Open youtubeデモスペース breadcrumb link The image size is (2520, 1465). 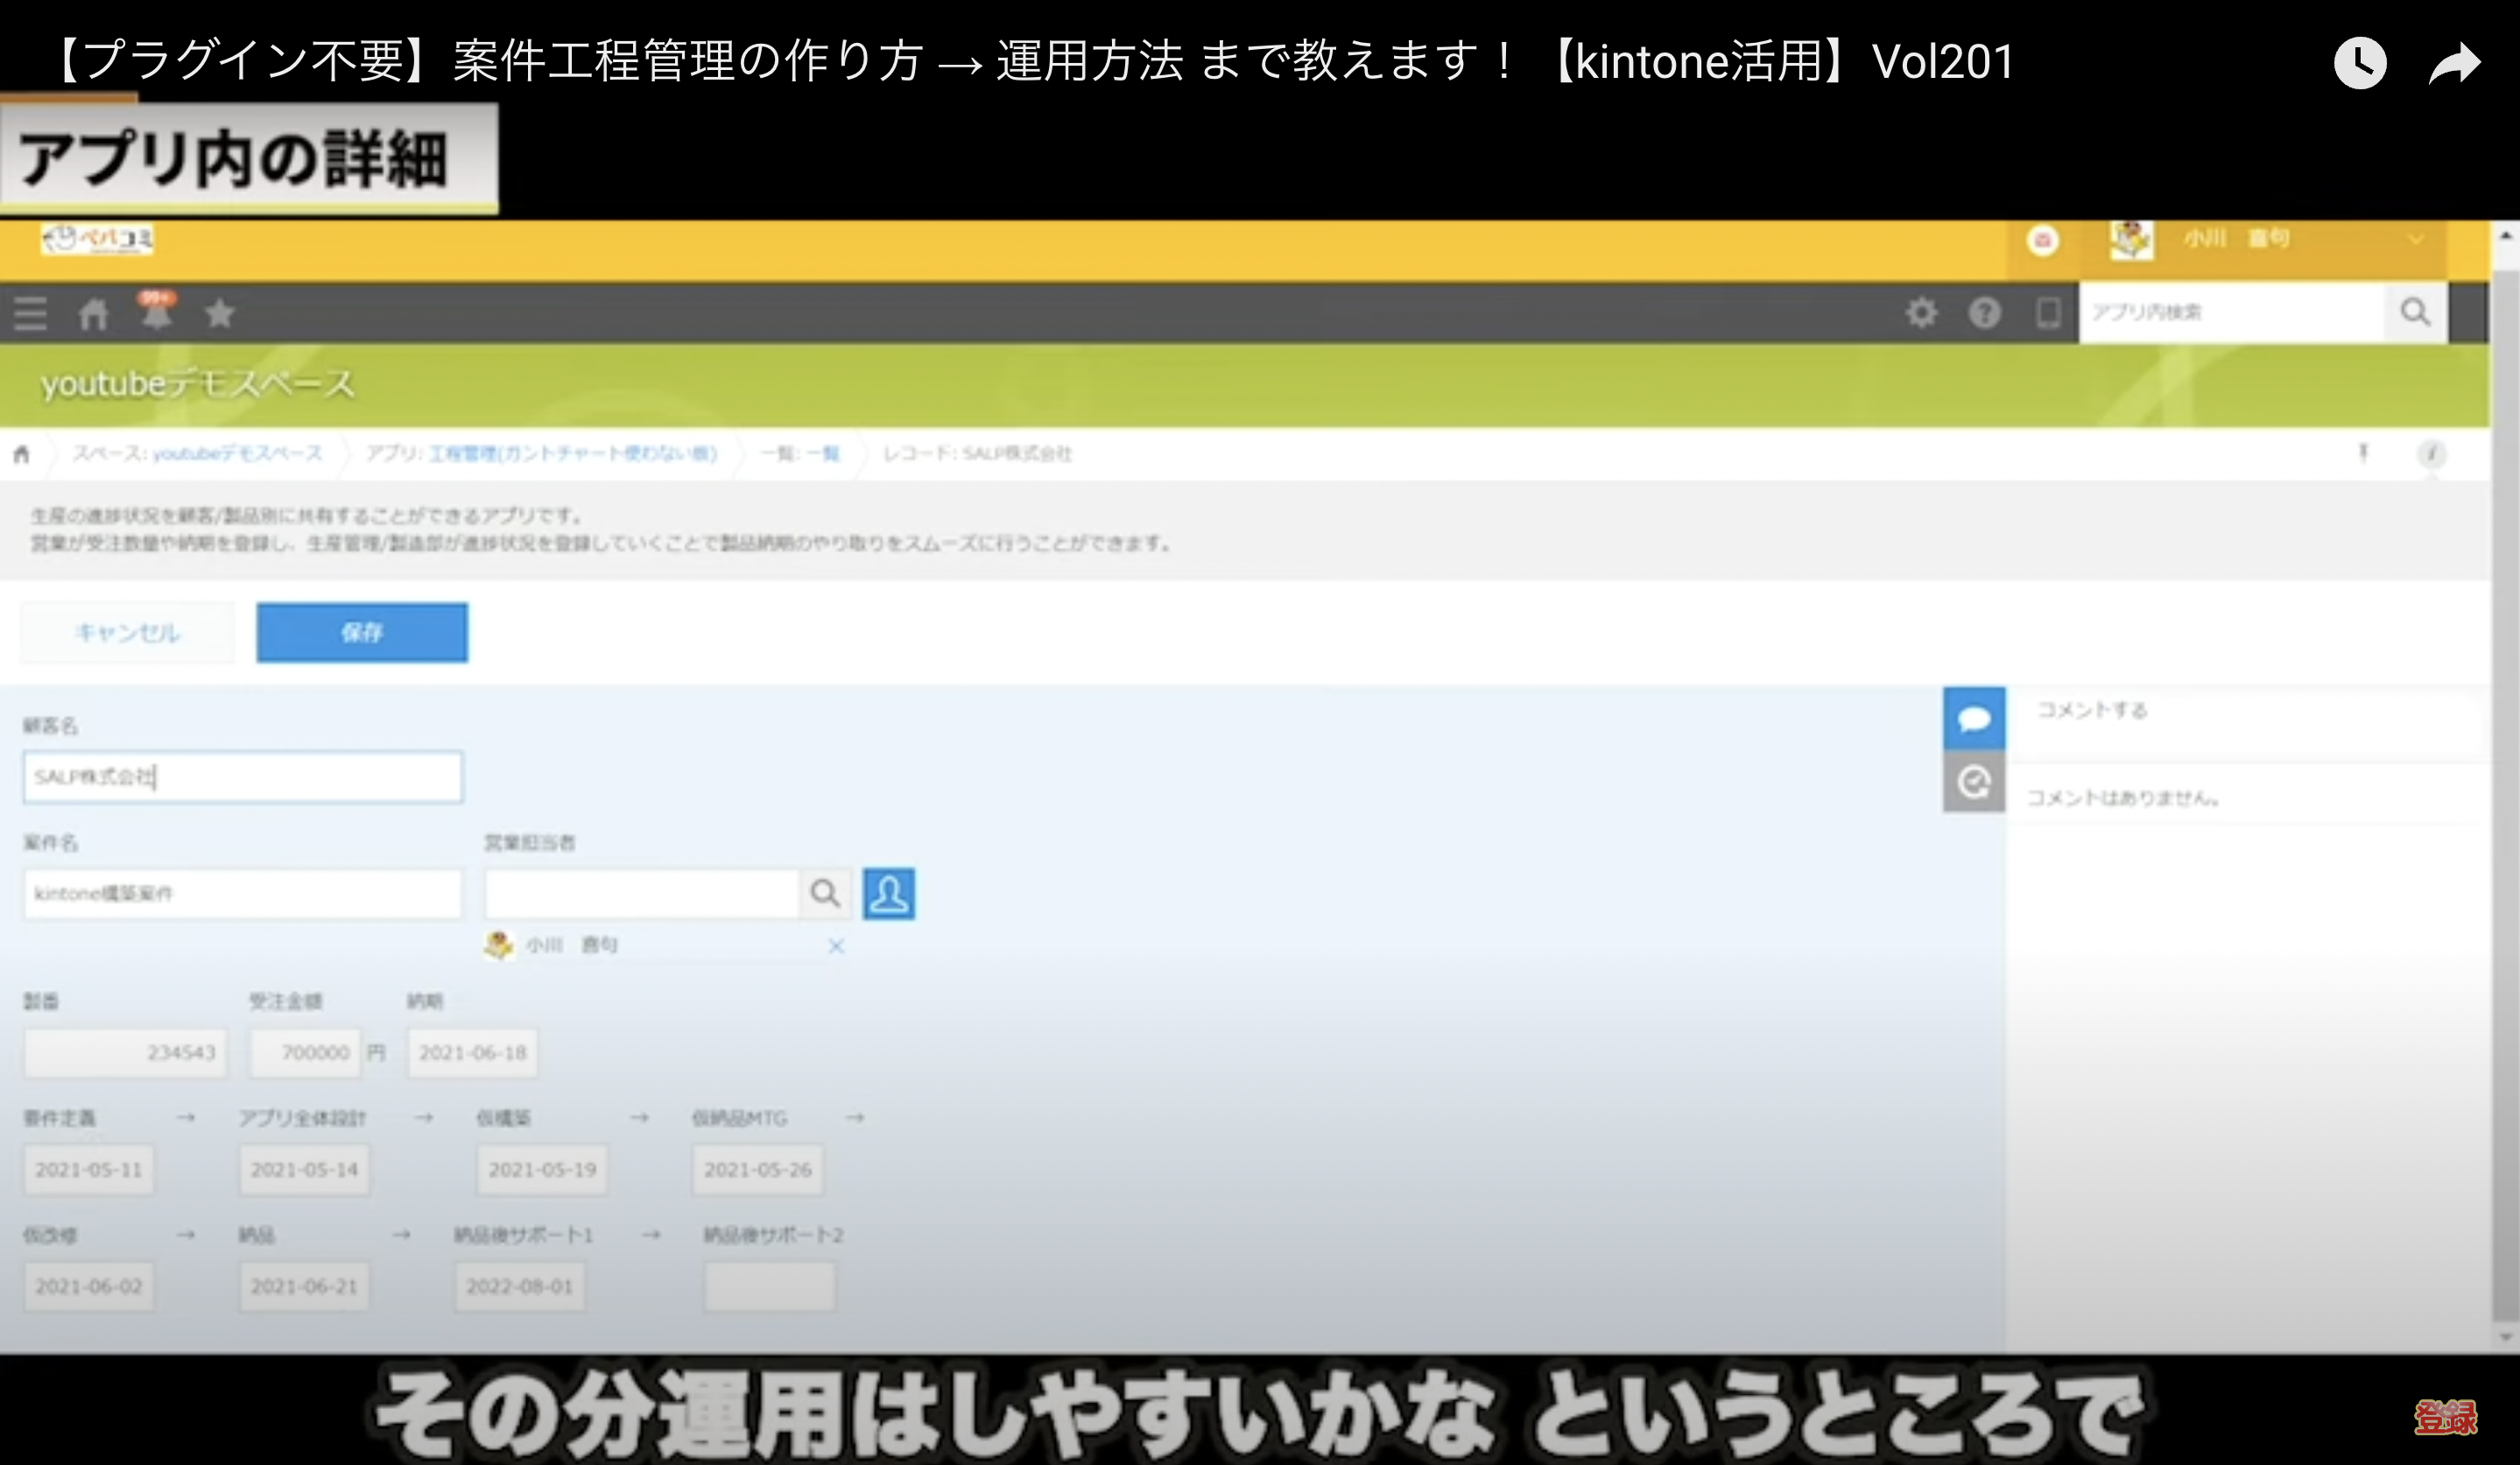coord(236,453)
